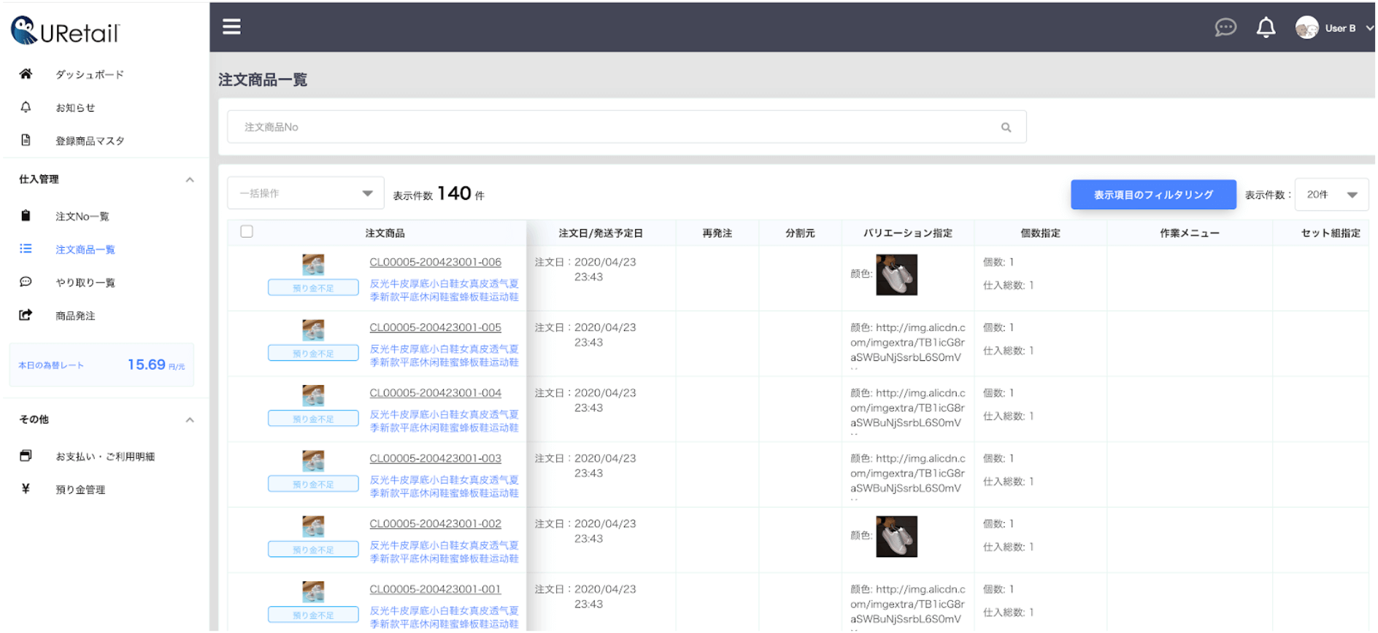Click the User B avatar picture

(1306, 28)
